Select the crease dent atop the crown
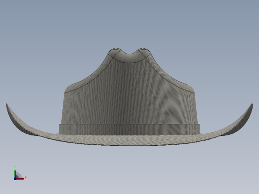Viewport: 259px width, 194px height. (129, 56)
